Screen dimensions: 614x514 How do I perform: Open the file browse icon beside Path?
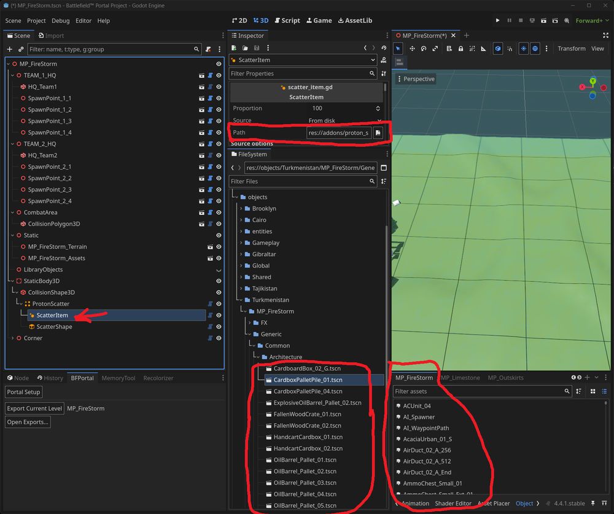(378, 133)
